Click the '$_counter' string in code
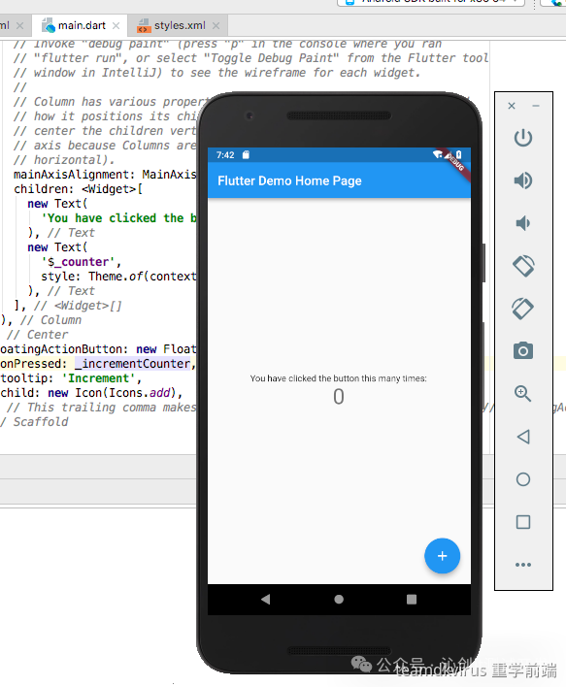This screenshot has height=687, width=566. point(78,262)
